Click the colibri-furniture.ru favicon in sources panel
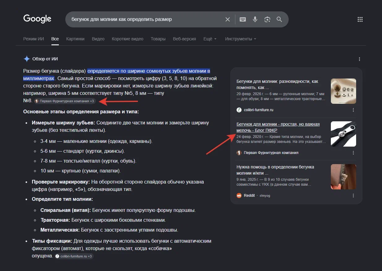 pos(239,110)
